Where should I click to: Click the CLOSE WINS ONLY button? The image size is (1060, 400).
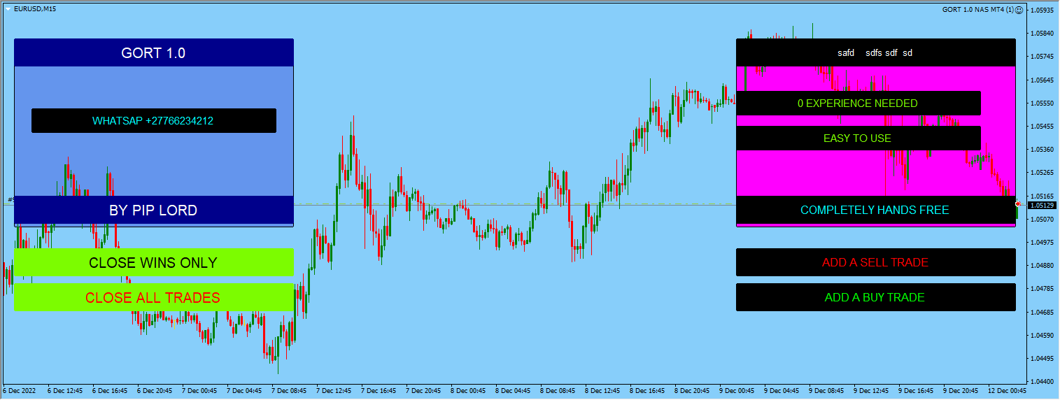[x=153, y=263]
